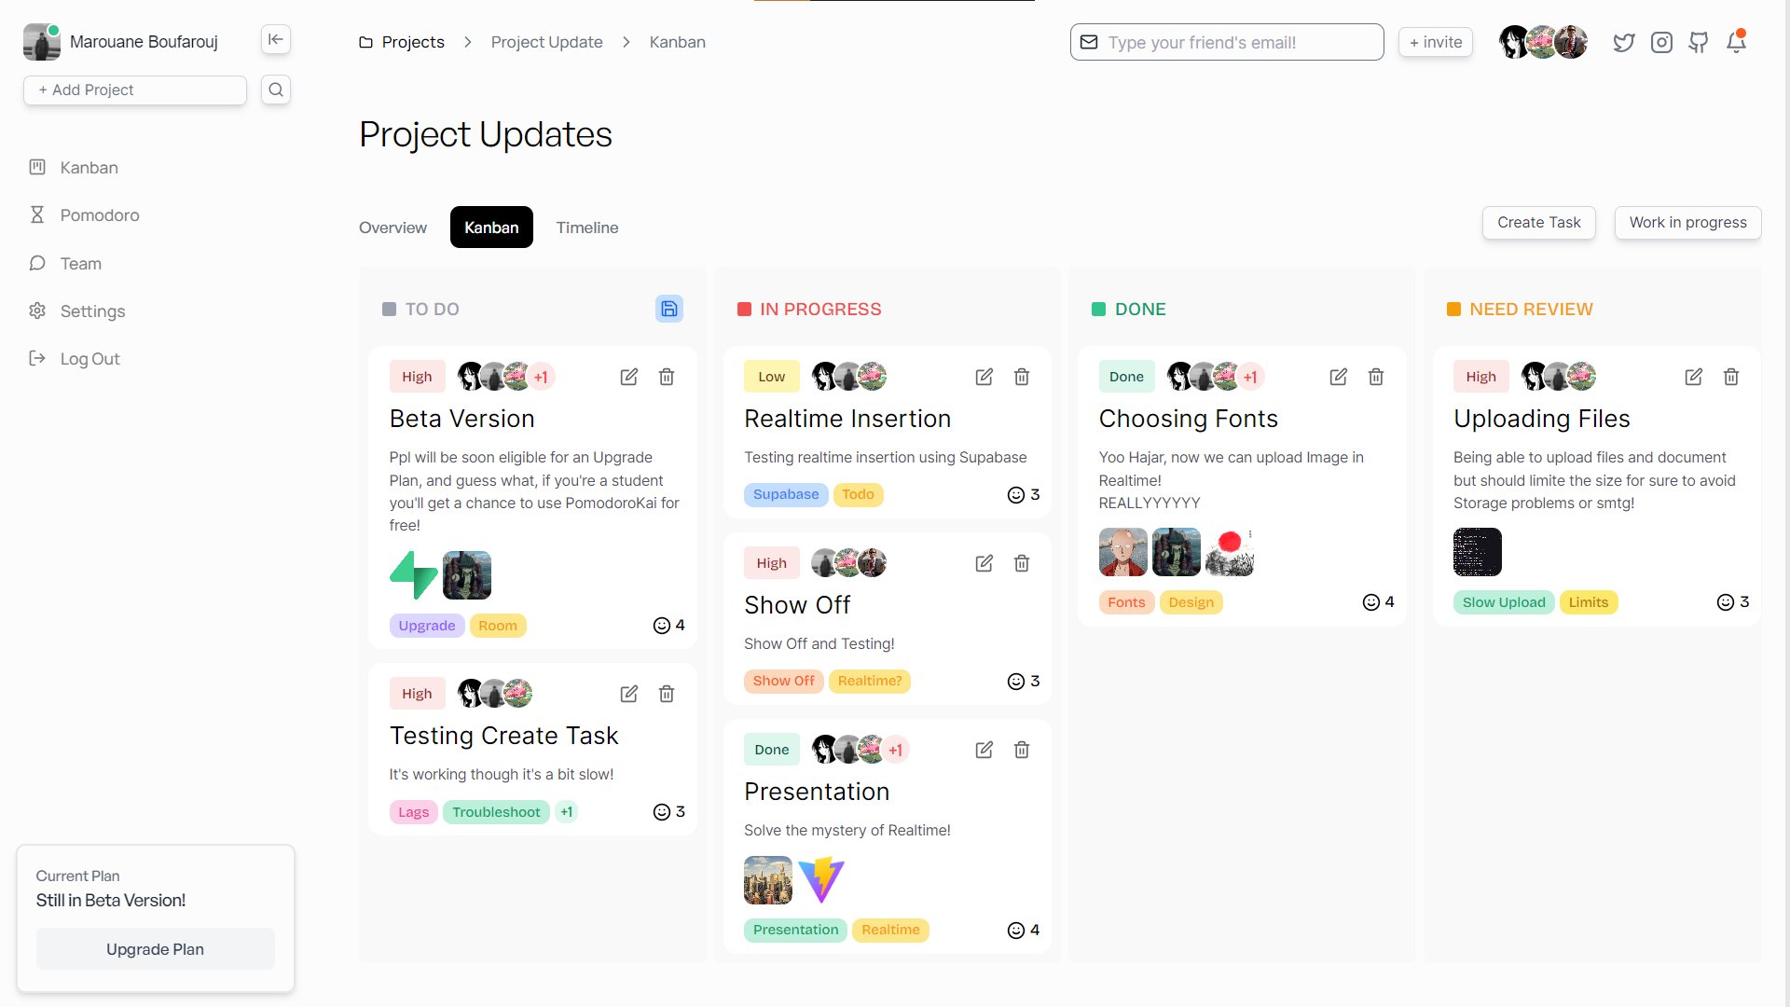Delete the Uploading Files task
Viewport: 1790px width, 1007px height.
pyautogui.click(x=1730, y=377)
